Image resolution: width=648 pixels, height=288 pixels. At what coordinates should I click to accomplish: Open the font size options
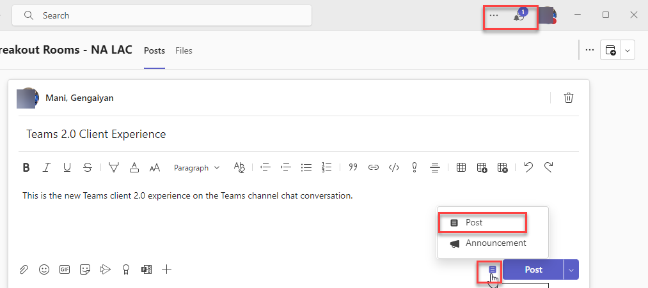point(155,167)
